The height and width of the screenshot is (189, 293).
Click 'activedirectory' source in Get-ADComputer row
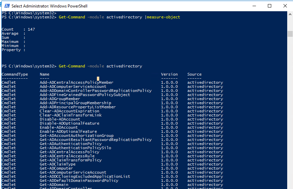click(205, 169)
